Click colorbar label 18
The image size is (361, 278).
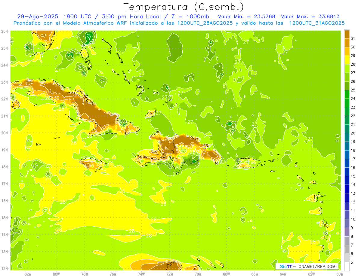pyautogui.click(x=353, y=150)
